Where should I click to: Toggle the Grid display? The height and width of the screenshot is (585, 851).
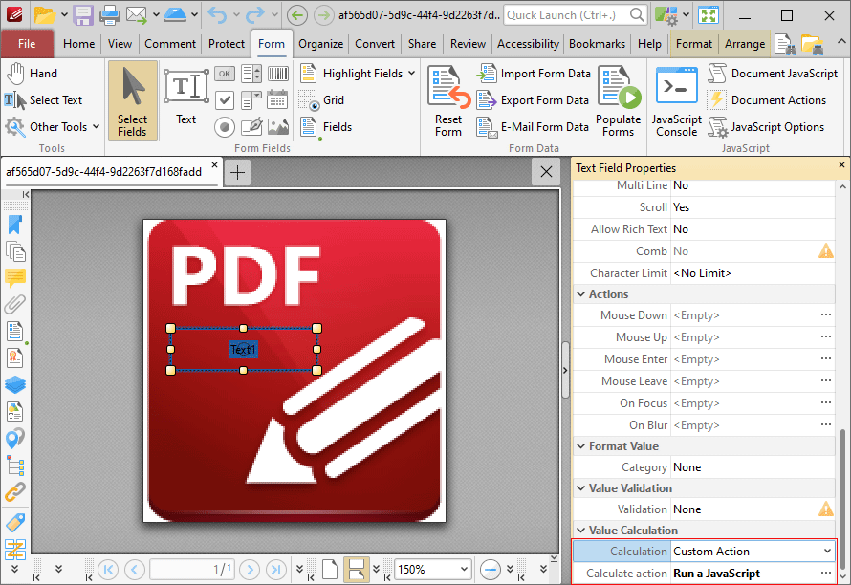pos(321,99)
